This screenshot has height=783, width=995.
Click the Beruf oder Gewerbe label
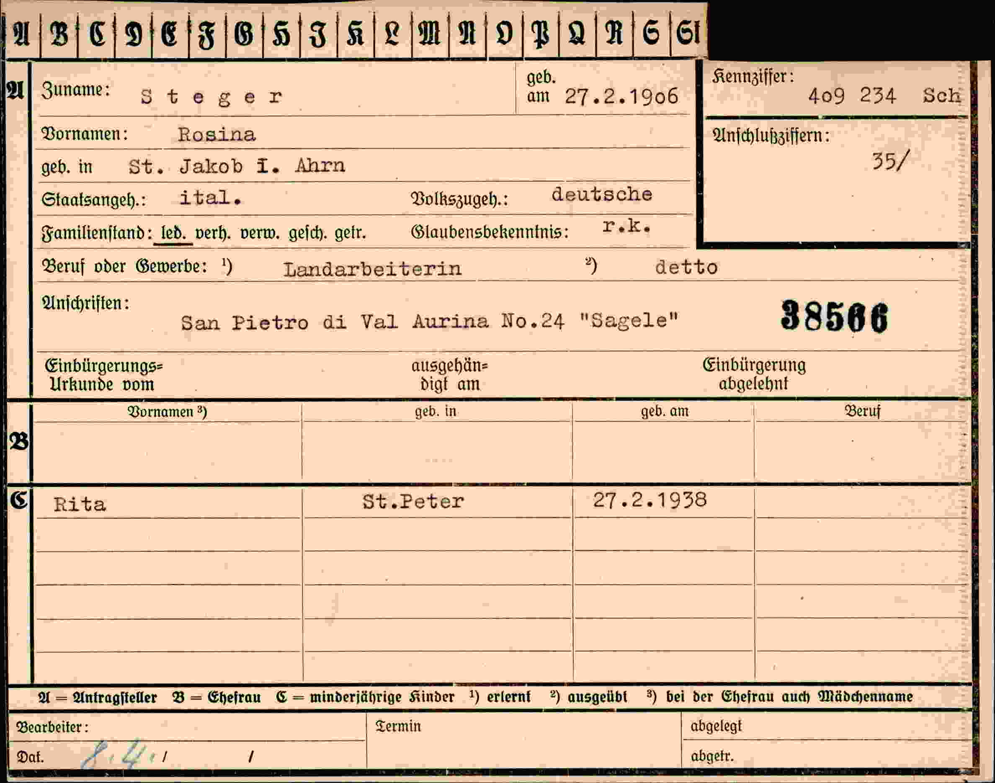[125, 266]
